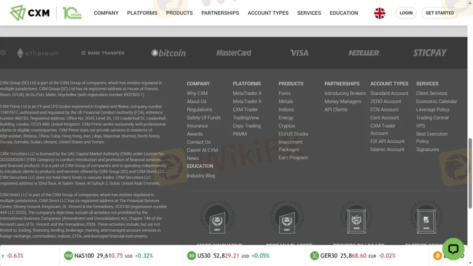The width and height of the screenshot is (473, 266).
Task: Click the Ethereum payment logo
Action: (38, 53)
